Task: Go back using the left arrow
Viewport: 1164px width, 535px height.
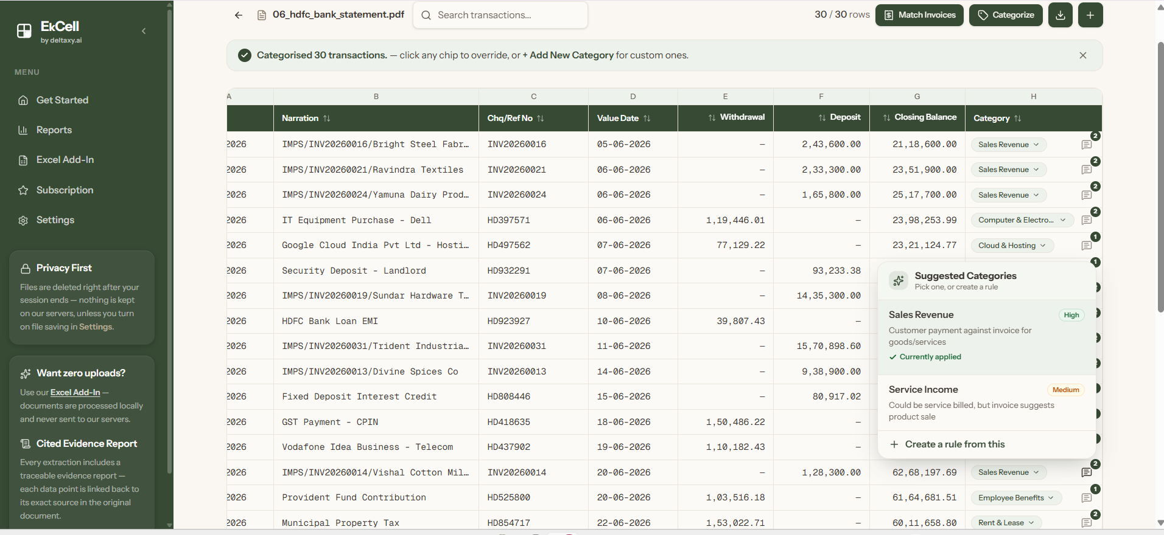Action: tap(239, 15)
